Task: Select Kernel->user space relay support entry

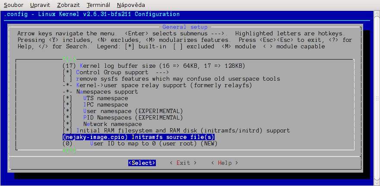Action: click(x=157, y=85)
